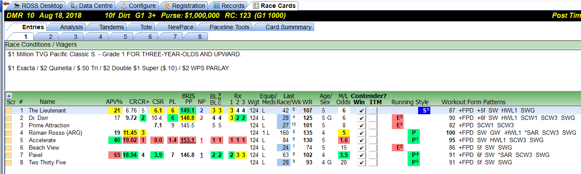Open the Tote tab
581x174 pixels.
(146, 27)
